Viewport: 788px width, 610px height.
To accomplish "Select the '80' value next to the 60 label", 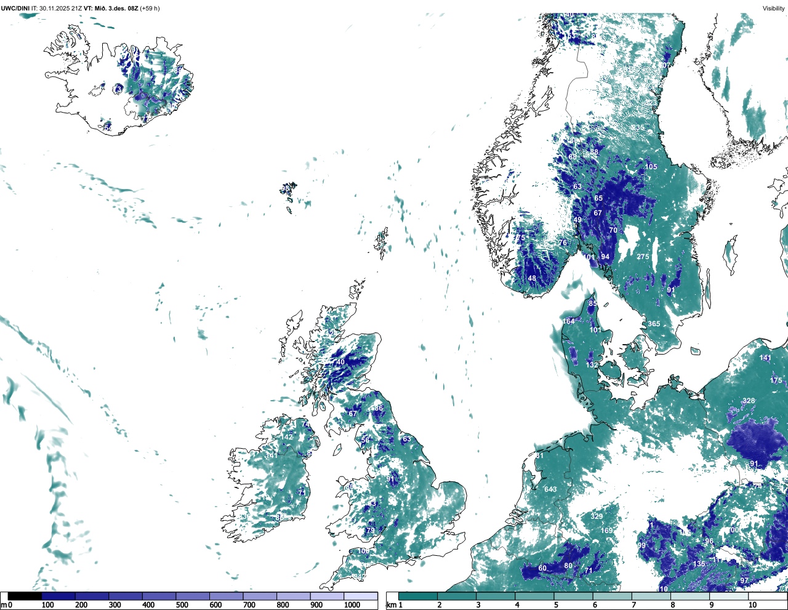I will tap(568, 566).
